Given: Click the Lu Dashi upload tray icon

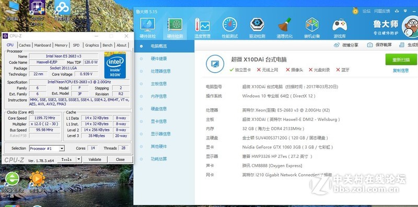Looking at the screenshot, I should tap(397, 11).
